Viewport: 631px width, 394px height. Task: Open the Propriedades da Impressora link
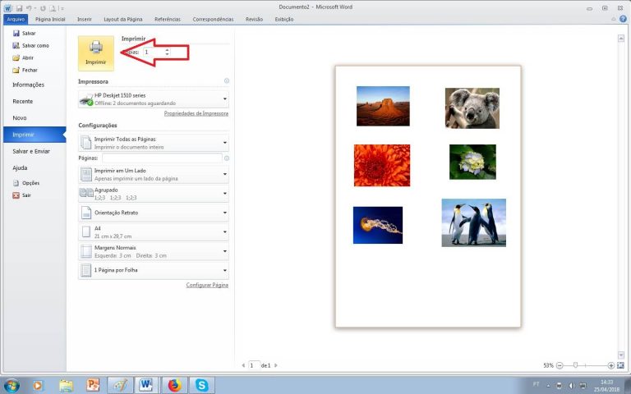click(196, 113)
